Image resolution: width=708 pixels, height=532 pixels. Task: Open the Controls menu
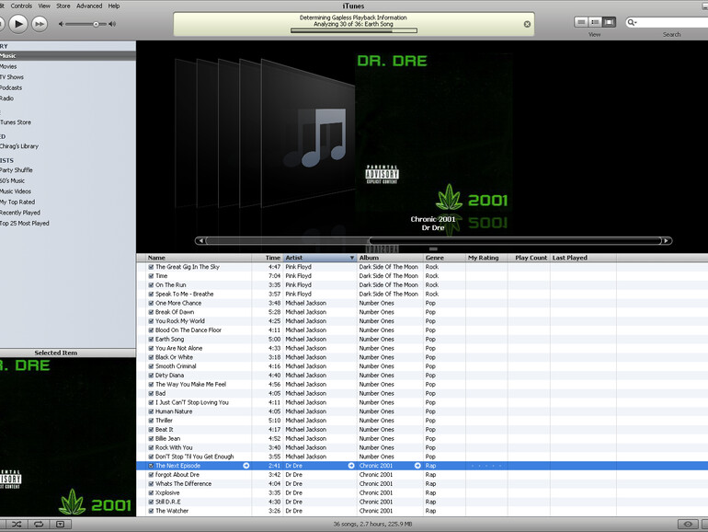click(21, 6)
